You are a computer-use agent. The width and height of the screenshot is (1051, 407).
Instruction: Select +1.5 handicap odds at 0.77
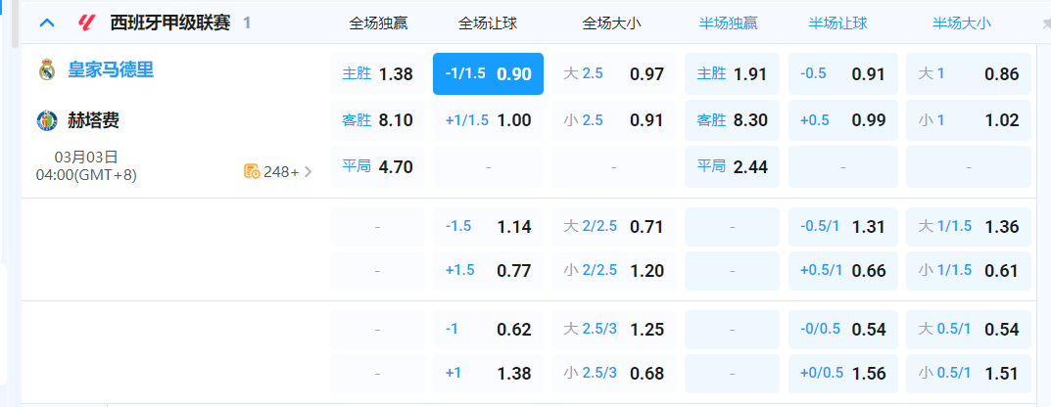pyautogui.click(x=488, y=271)
